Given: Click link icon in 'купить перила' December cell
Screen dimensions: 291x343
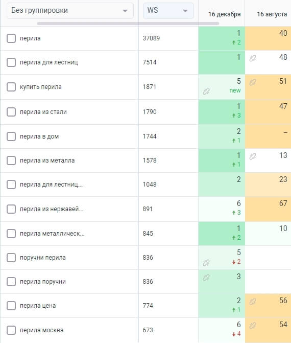Looking at the screenshot, I should (206, 91).
